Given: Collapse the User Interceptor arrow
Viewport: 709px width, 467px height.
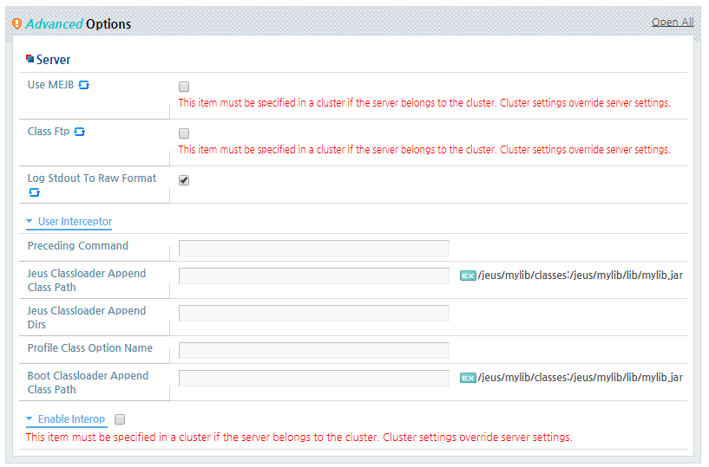Looking at the screenshot, I should [30, 221].
